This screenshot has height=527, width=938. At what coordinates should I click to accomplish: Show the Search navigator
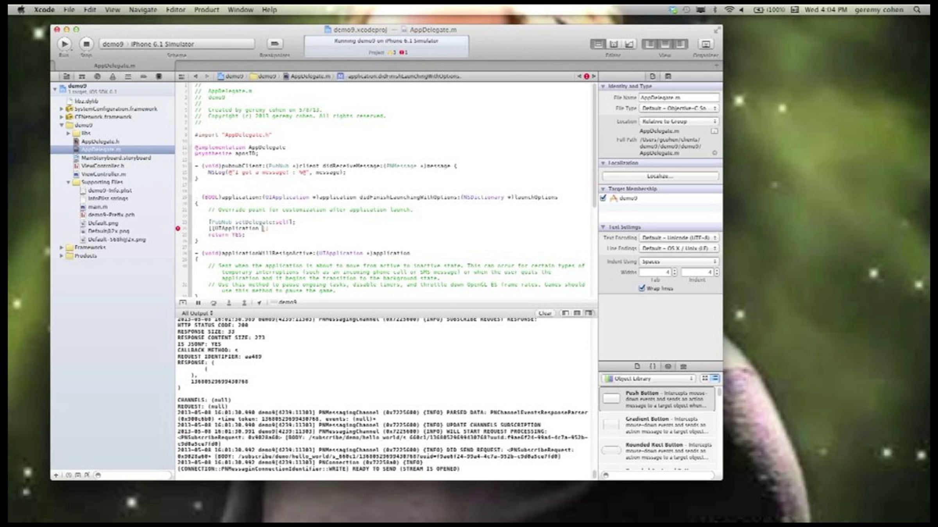pos(97,77)
